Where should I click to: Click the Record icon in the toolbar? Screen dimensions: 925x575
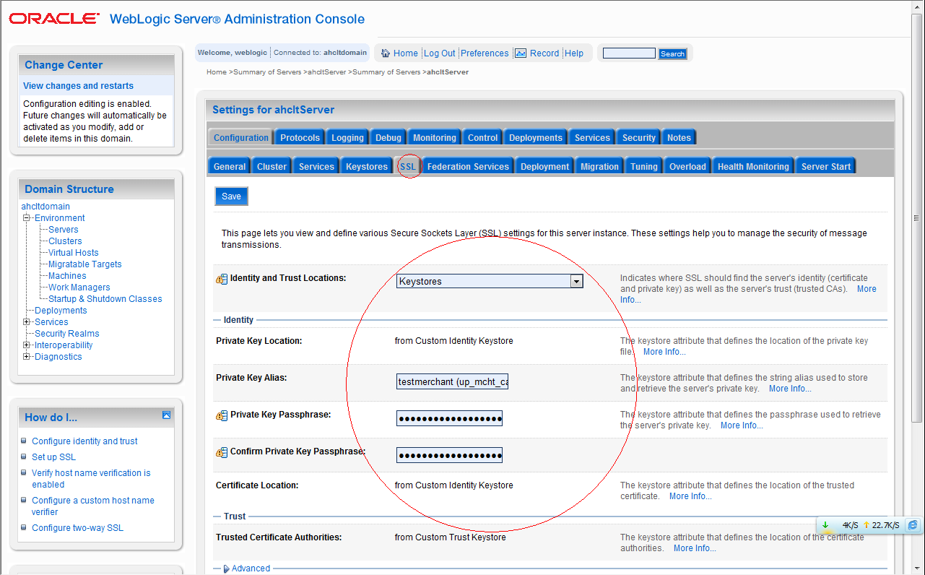pos(521,53)
